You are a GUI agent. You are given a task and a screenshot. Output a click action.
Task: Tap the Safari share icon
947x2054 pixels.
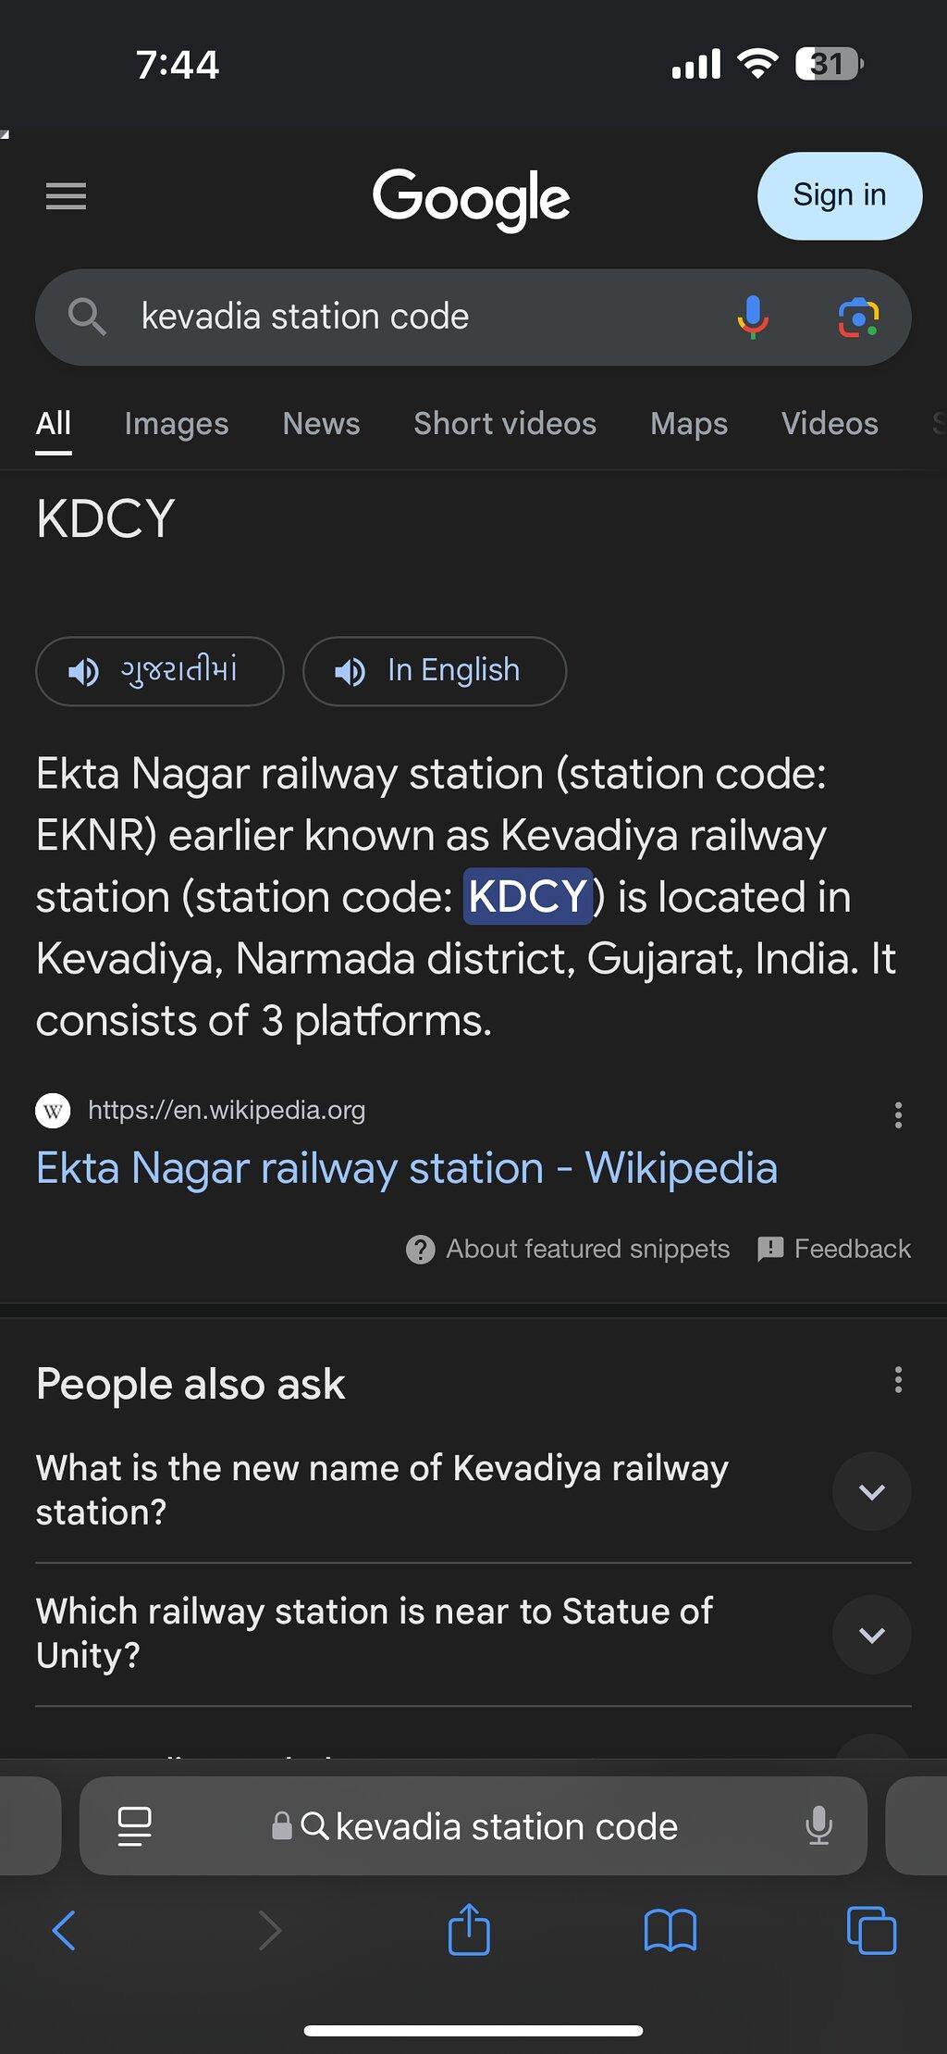[469, 1930]
